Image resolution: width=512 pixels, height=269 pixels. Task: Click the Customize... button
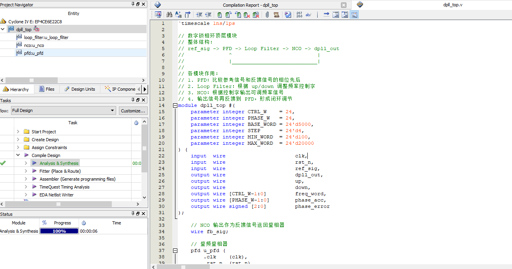click(x=133, y=110)
